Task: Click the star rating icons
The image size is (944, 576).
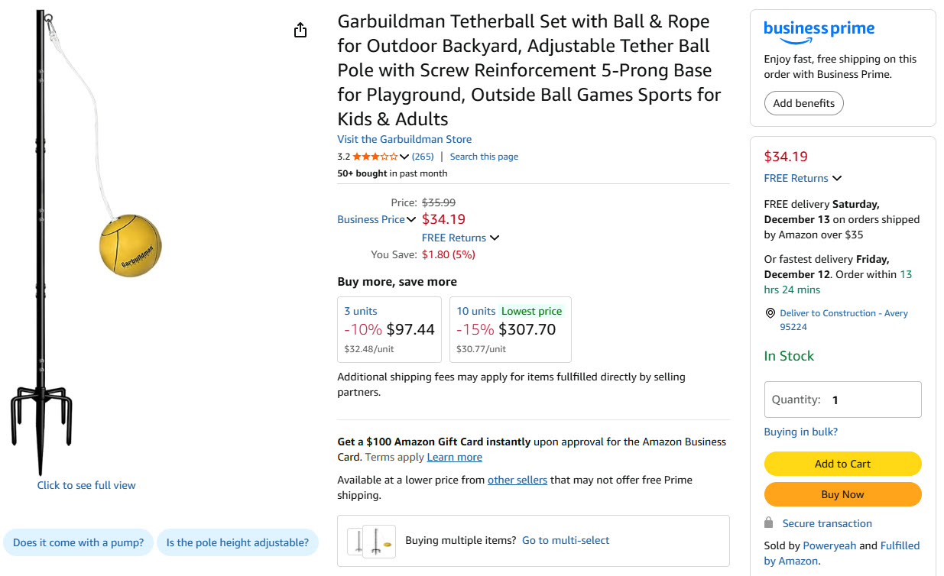Action: click(x=375, y=157)
